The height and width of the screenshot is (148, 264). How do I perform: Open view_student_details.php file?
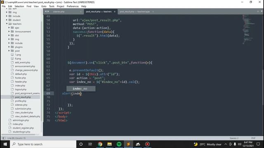(28, 116)
